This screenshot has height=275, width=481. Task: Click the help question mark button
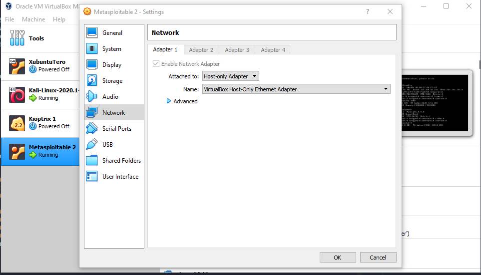368,11
